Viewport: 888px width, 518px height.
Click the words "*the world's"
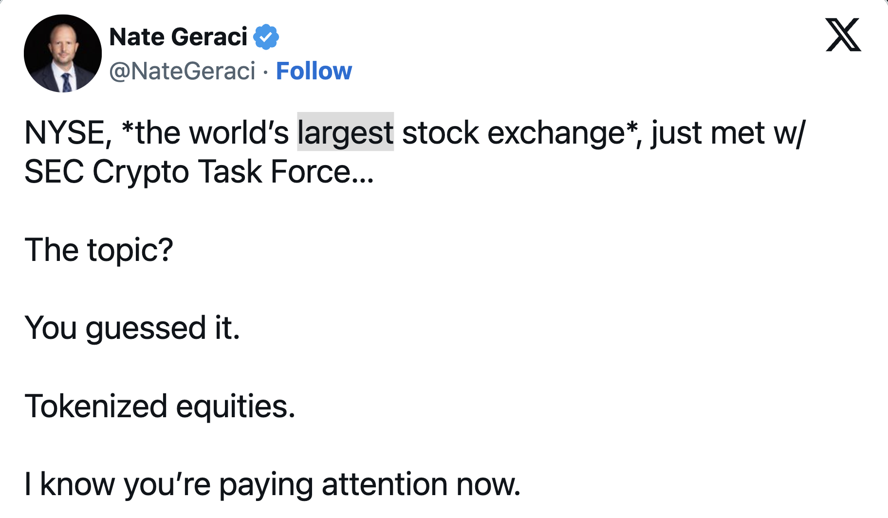pyautogui.click(x=205, y=132)
